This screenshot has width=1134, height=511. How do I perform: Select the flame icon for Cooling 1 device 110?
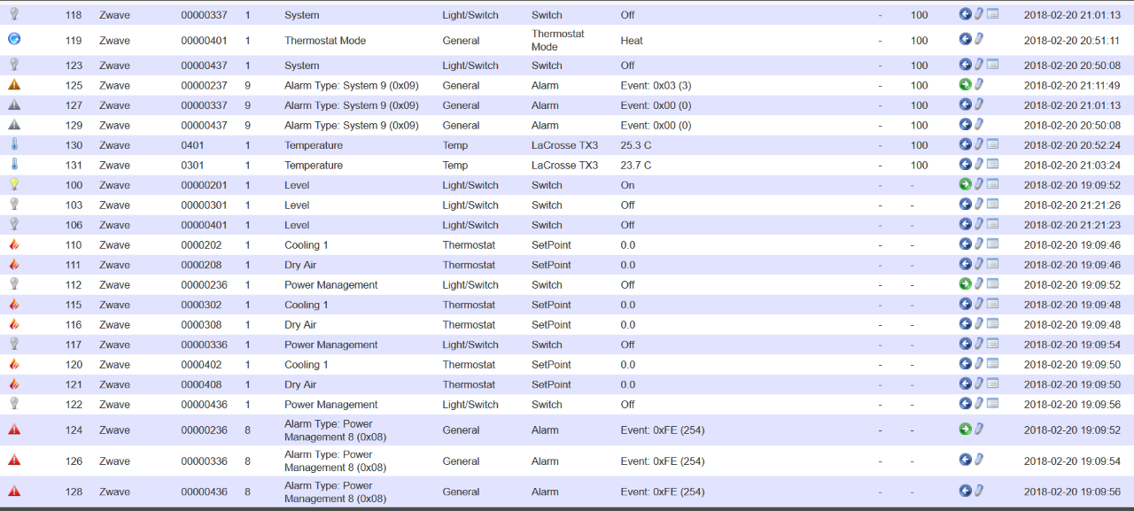click(x=14, y=244)
